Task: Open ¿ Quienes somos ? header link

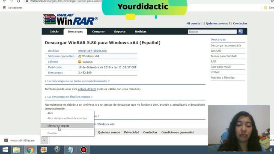Action: [217, 24]
